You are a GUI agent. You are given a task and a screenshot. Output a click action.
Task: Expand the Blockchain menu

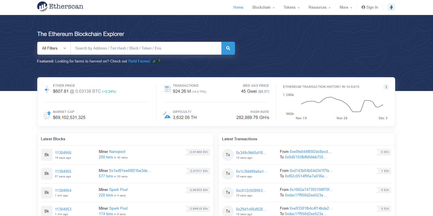pos(263,7)
